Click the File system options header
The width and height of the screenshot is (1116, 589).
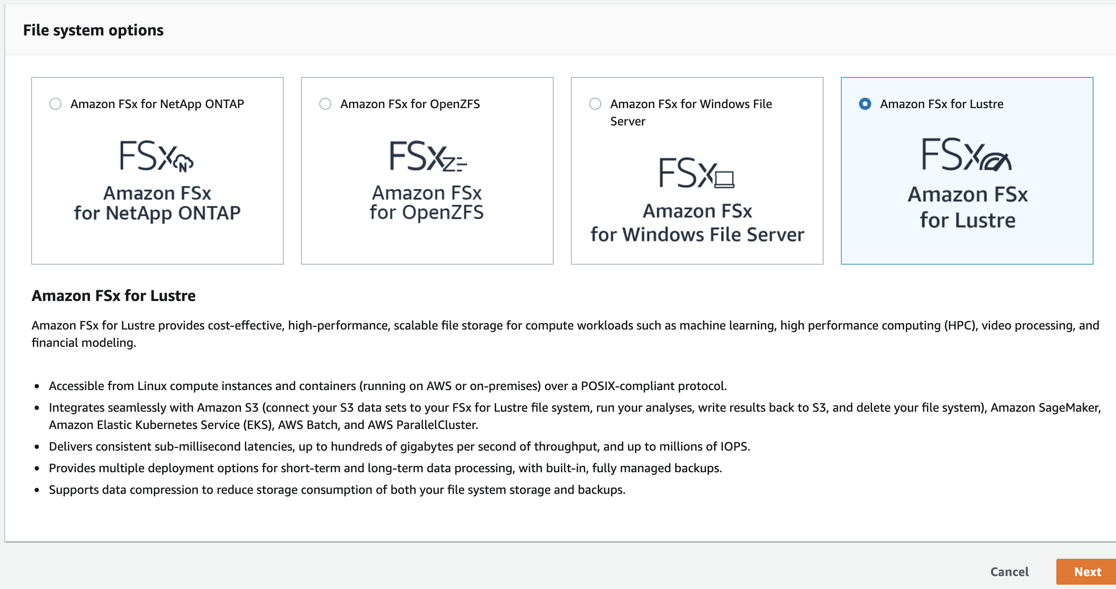point(93,30)
